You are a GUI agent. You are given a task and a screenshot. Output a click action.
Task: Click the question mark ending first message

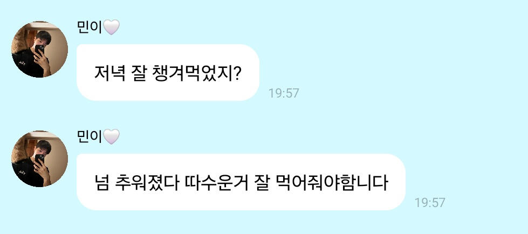pos(236,73)
